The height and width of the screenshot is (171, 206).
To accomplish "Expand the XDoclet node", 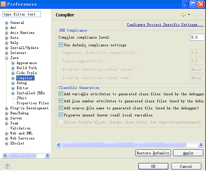I will coord(6,144).
